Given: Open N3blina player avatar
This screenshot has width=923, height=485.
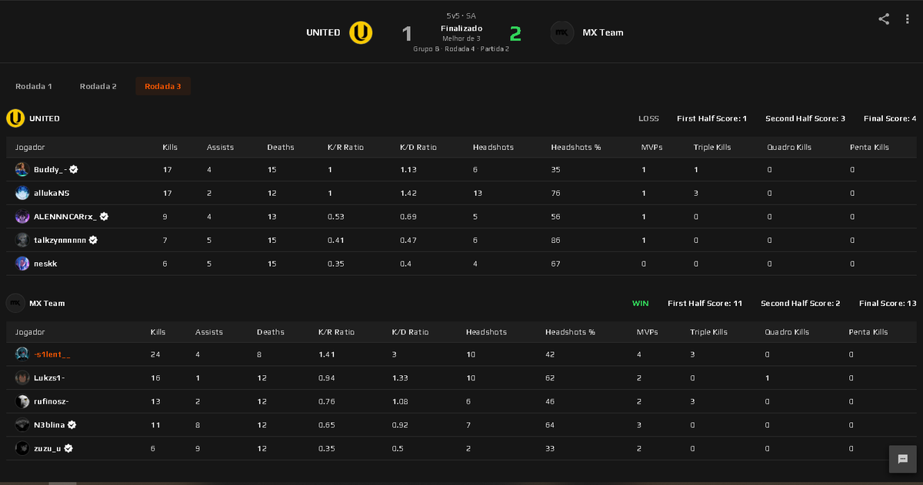Looking at the screenshot, I should pos(22,425).
